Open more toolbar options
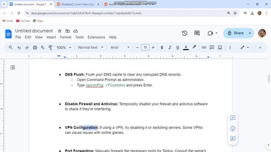This screenshot has width=271, height=152. [230, 48]
